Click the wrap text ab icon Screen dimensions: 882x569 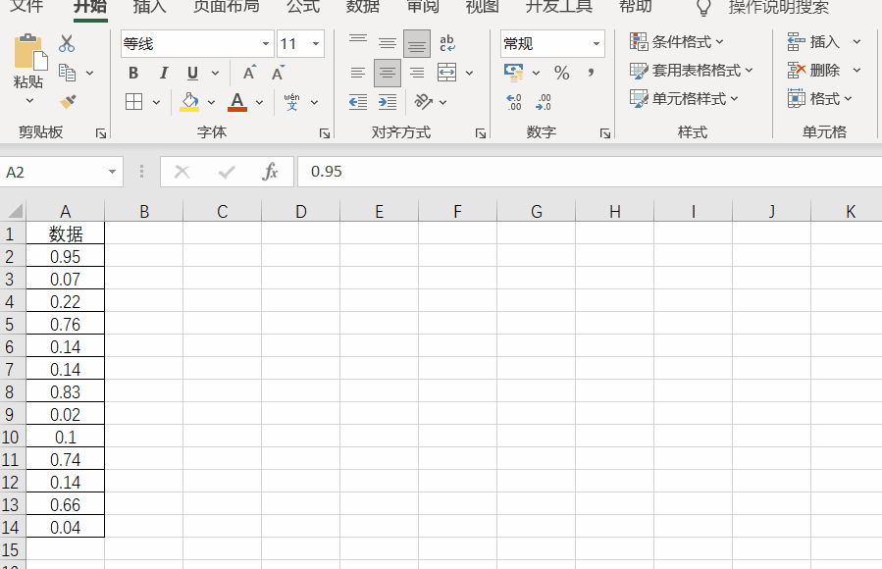(447, 43)
